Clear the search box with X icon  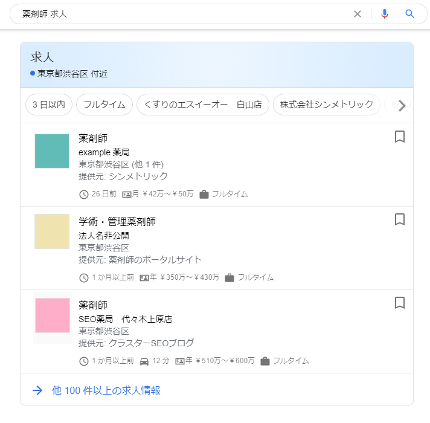tap(358, 14)
